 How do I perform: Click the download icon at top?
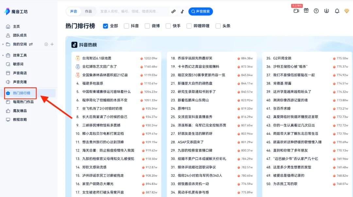pos(327,11)
